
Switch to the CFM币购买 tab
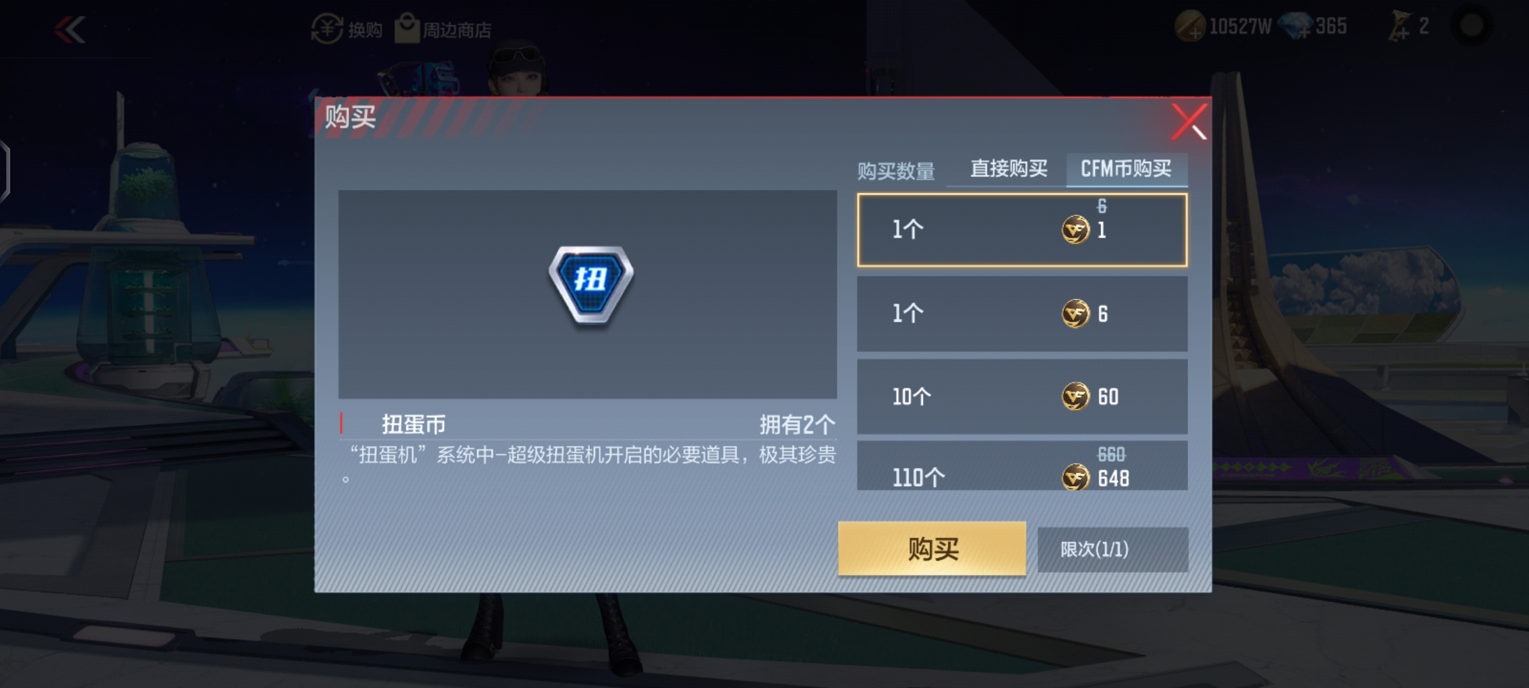coord(1126,169)
